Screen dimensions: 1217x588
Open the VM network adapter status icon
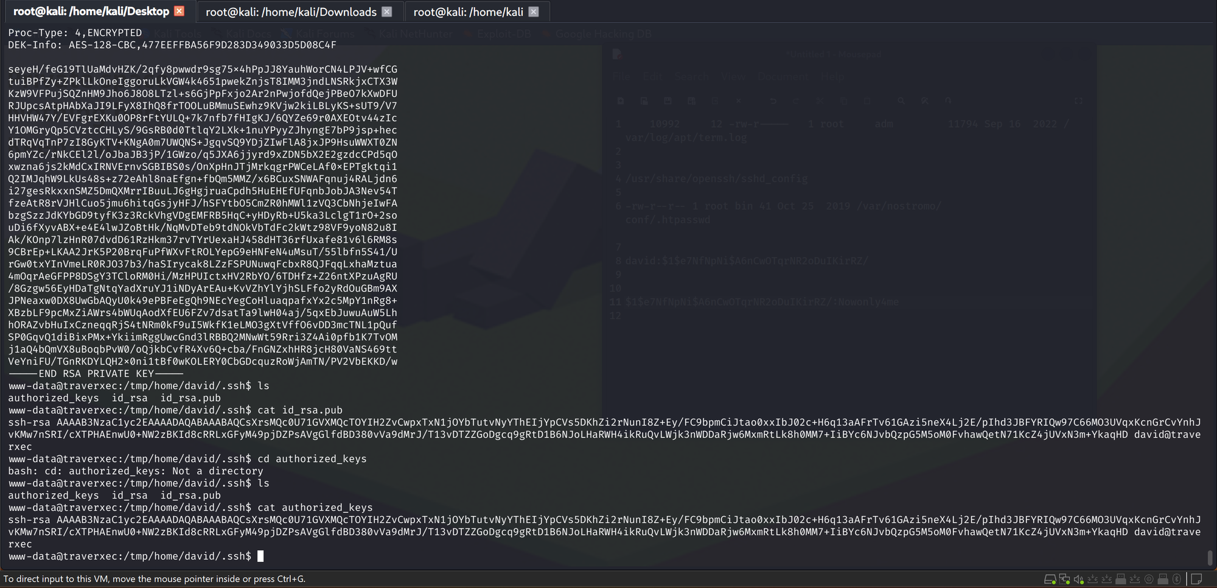tap(1064, 579)
